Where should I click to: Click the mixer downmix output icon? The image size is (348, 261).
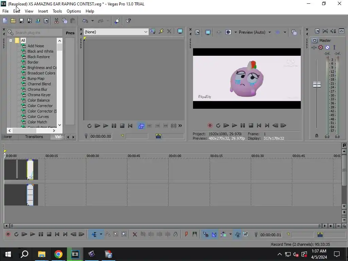pos(325,31)
